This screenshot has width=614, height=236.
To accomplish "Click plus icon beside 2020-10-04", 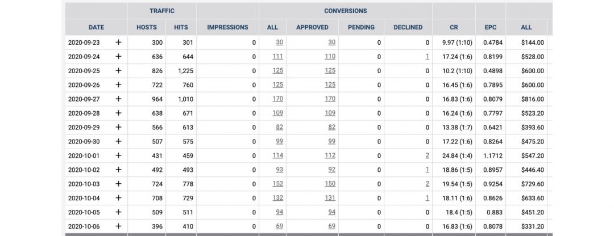I will pyautogui.click(x=118, y=198).
